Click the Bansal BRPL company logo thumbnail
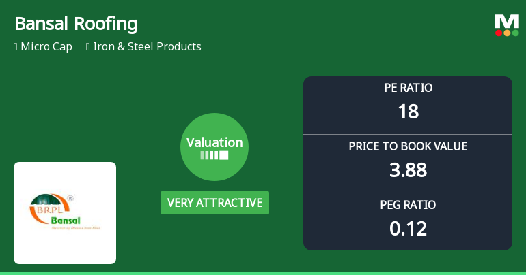This screenshot has height=275, width=526. (65, 213)
